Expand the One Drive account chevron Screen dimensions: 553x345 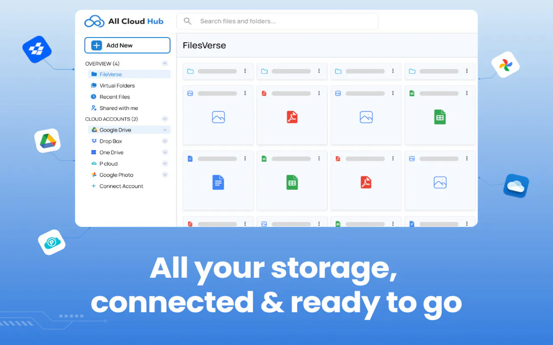pyautogui.click(x=165, y=152)
